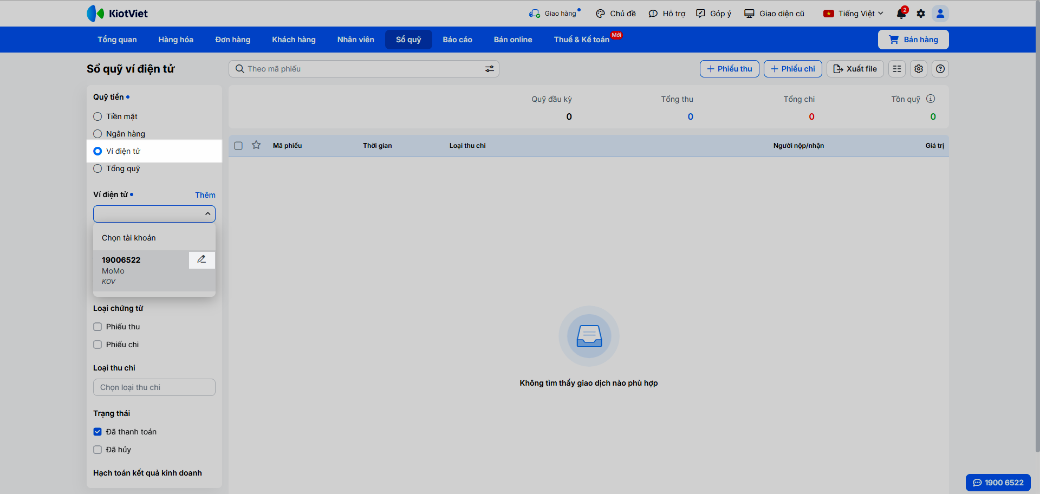Open notifications bell
This screenshot has width=1040, height=494.
901,14
